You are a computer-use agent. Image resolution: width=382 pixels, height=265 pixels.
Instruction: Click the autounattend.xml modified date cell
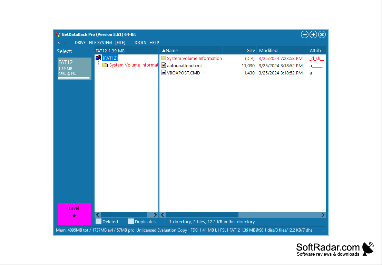(x=281, y=65)
